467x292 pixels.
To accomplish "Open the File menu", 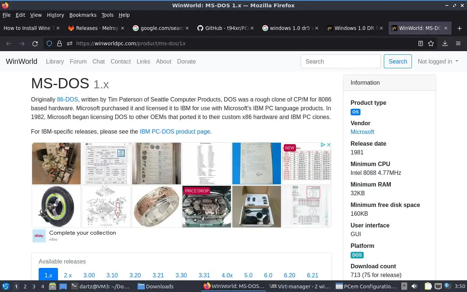I will pyautogui.click(x=7, y=15).
